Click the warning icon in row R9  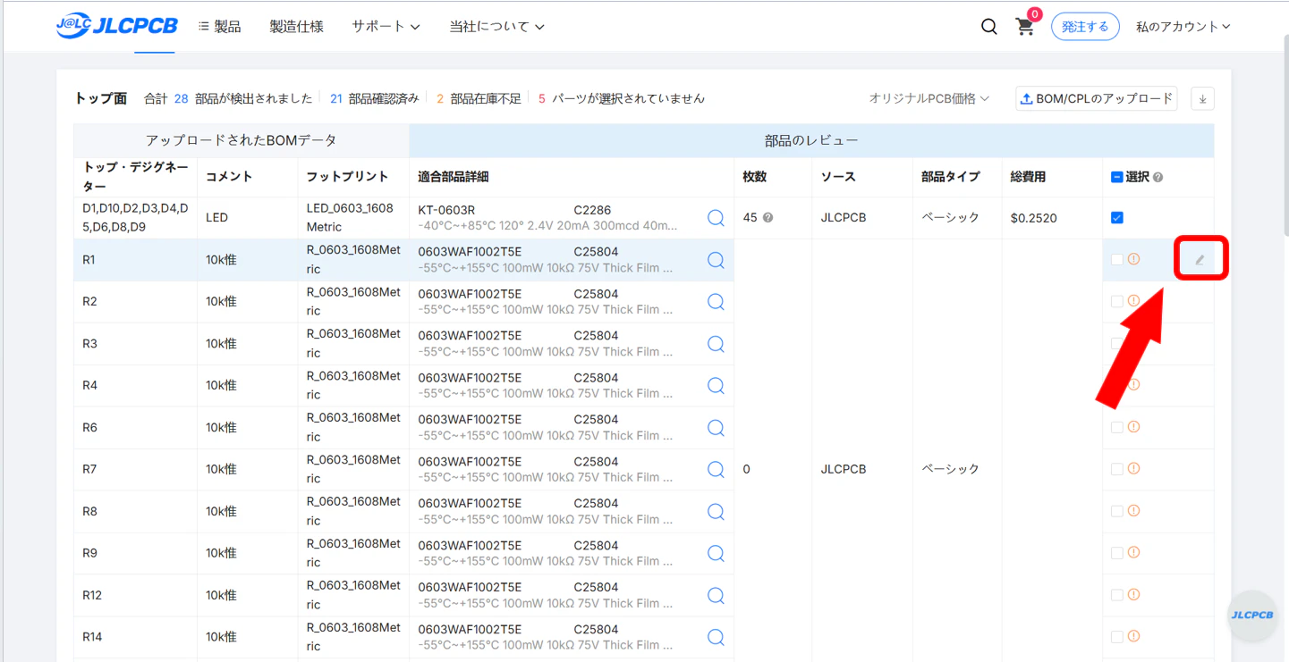1133,553
